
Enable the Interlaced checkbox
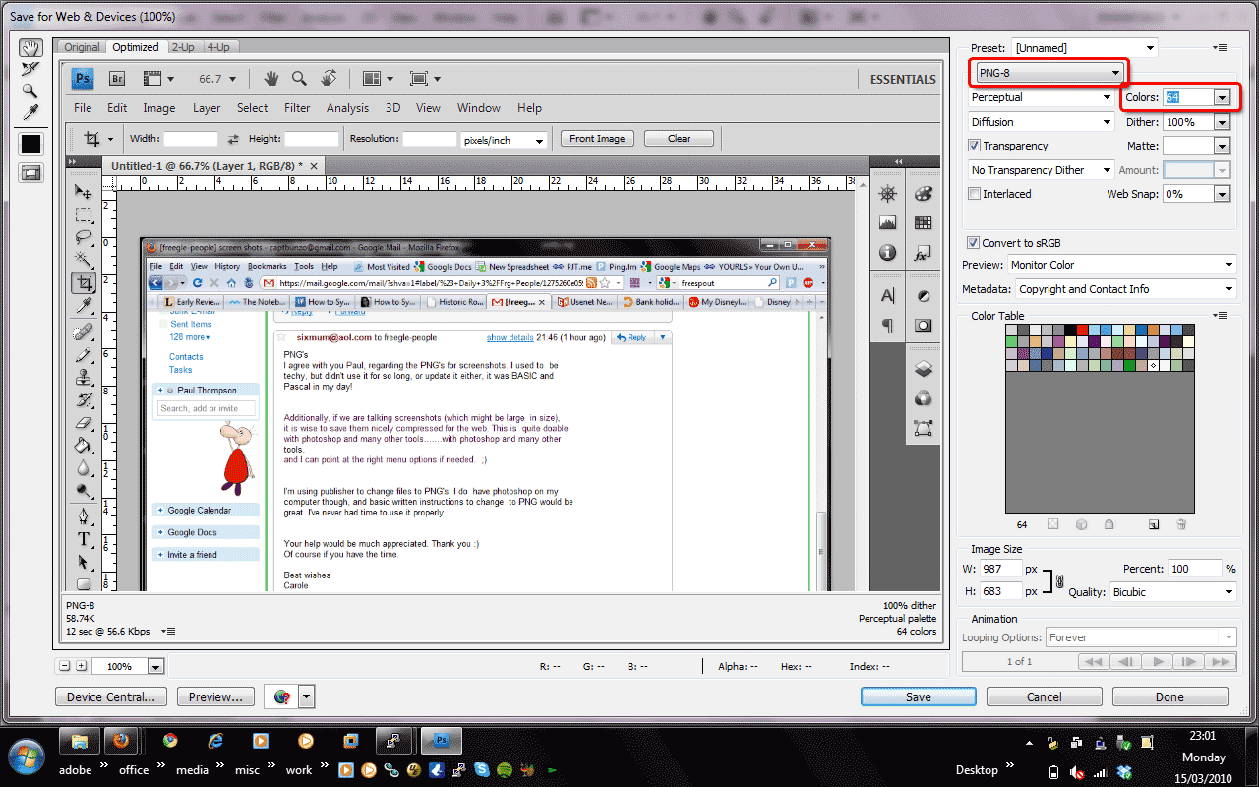tap(975, 194)
